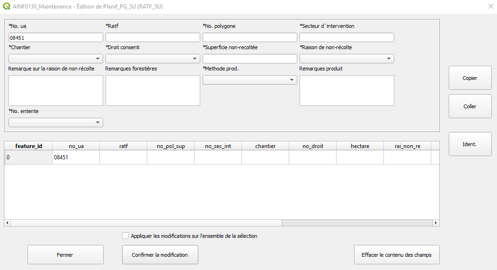Expand the Droit consenti combo box
497x270 pixels.
pos(153,59)
